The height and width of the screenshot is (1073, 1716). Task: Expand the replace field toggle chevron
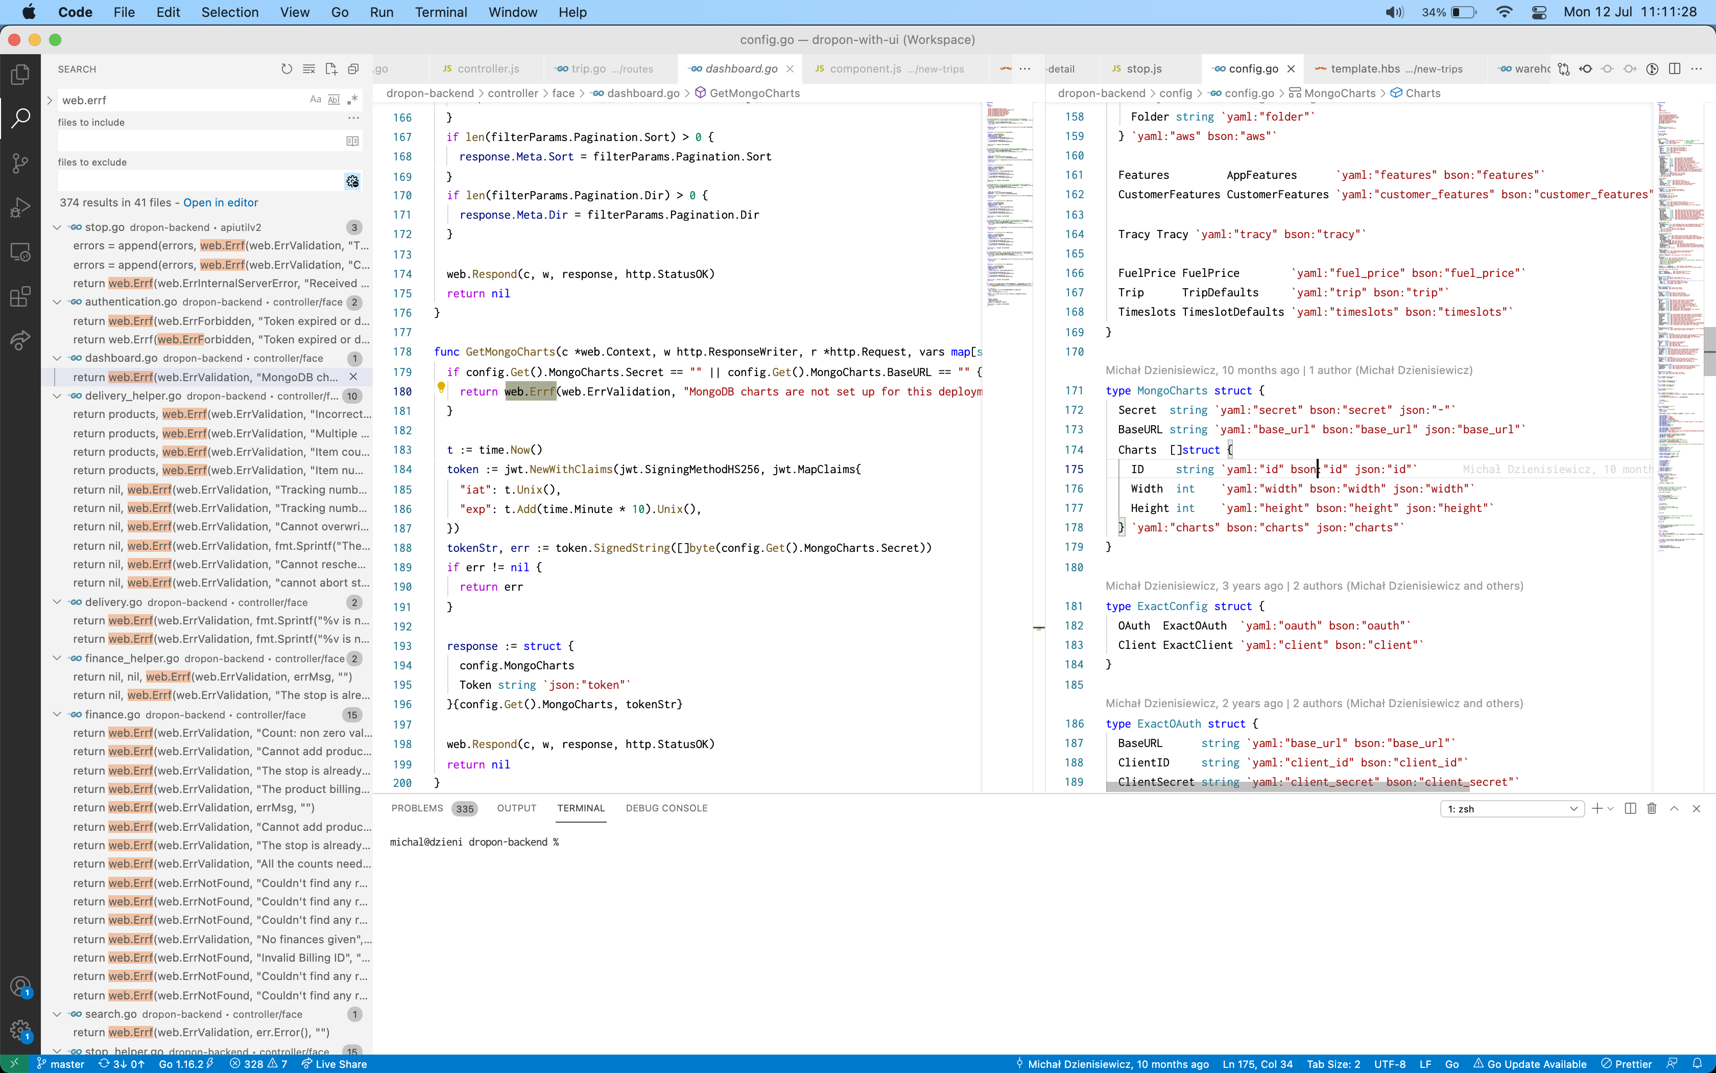coord(50,100)
